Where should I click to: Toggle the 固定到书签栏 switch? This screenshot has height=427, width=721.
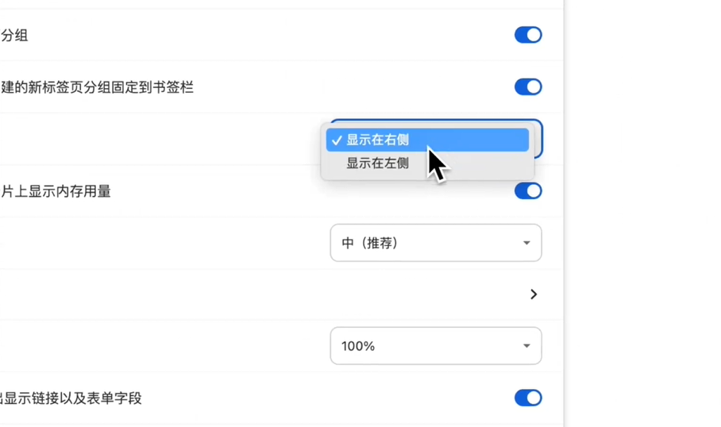[528, 87]
